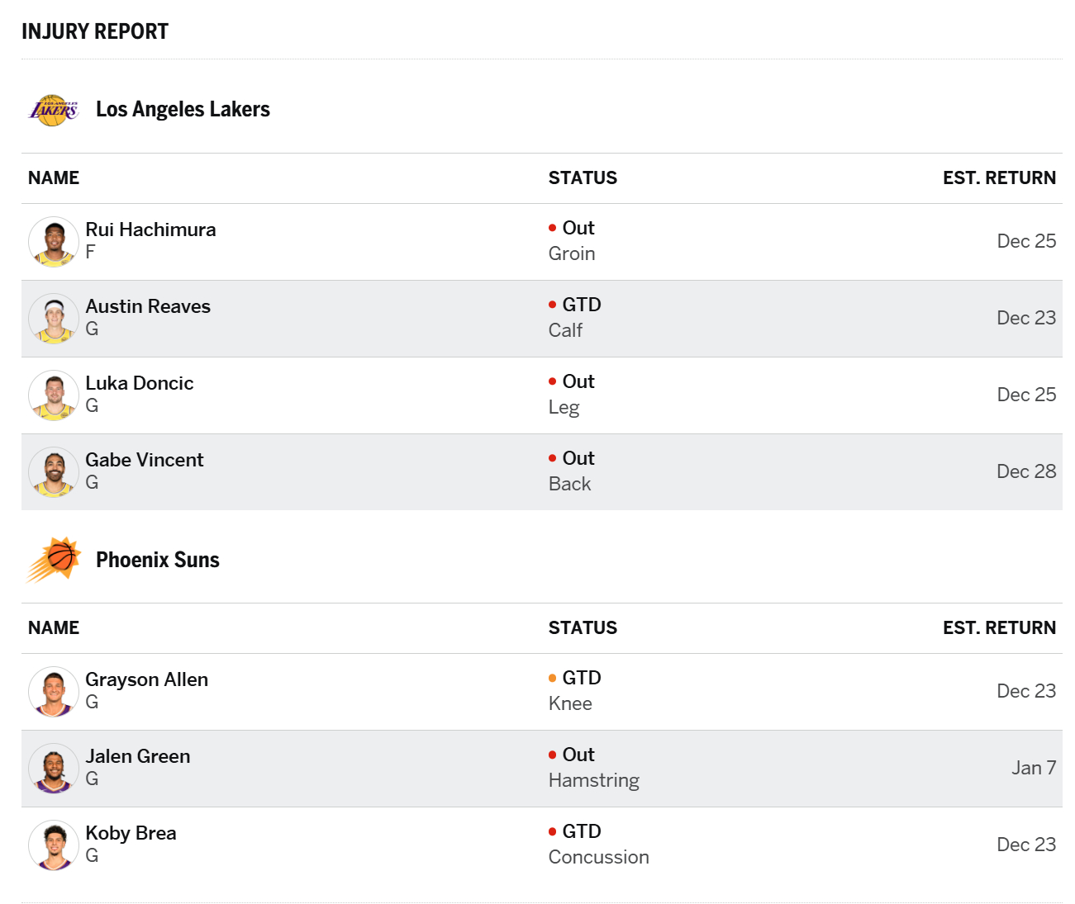Open Austin Reaves player name link

tap(148, 306)
